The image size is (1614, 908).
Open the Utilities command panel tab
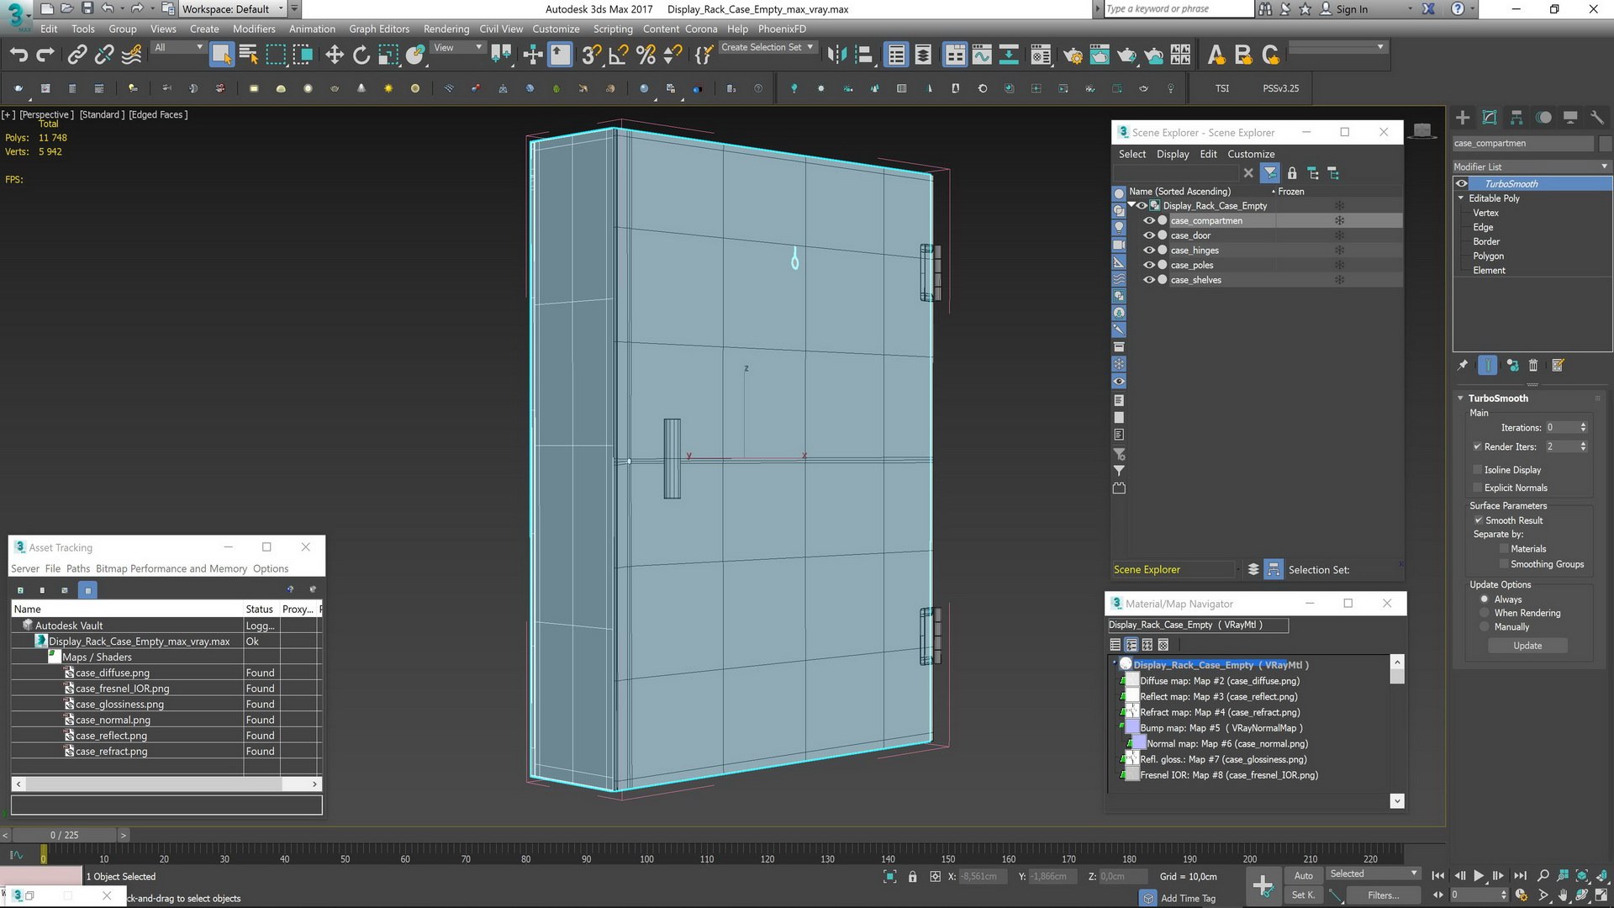click(1597, 118)
